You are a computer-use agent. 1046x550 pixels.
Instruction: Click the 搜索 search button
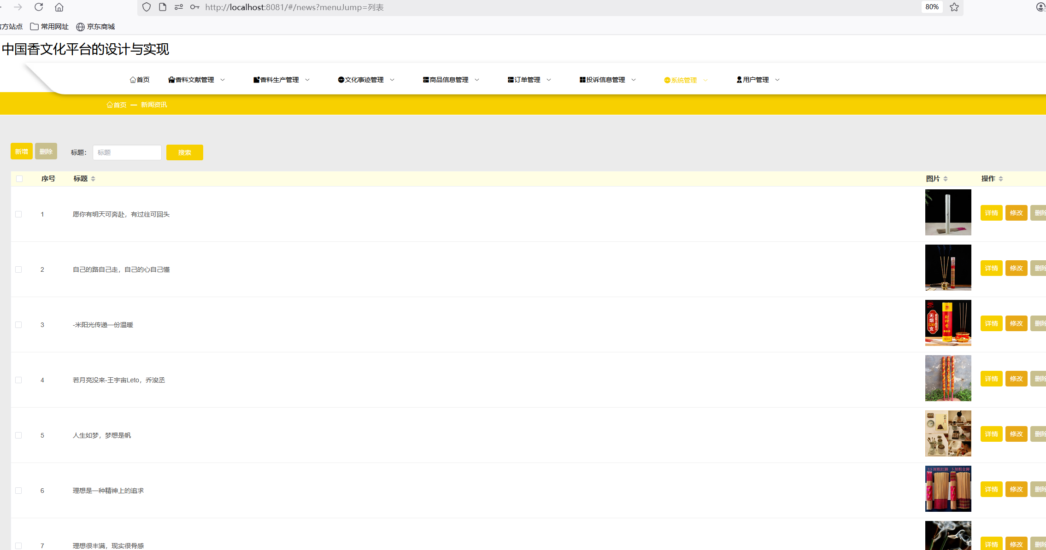point(184,152)
